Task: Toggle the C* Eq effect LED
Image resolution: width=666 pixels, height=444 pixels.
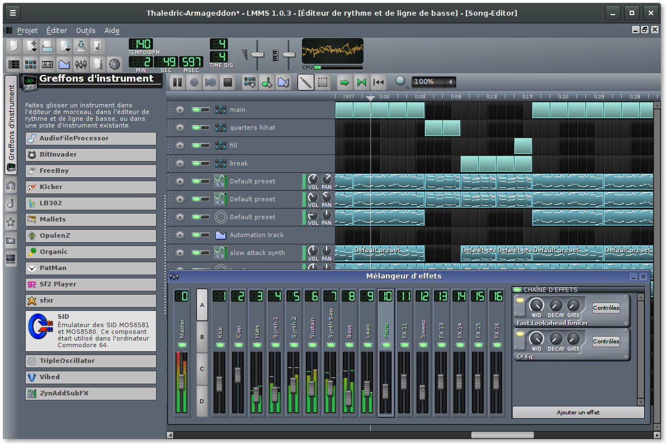Action: pos(520,334)
